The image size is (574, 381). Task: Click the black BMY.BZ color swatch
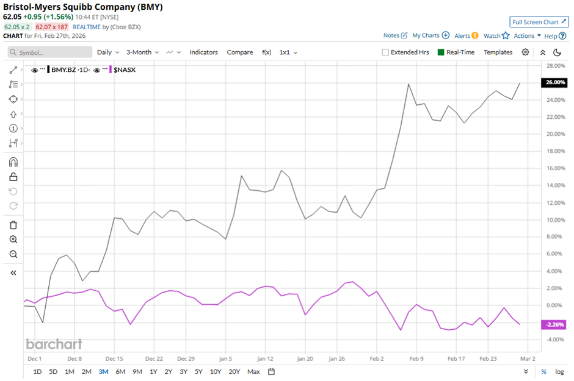49,69
